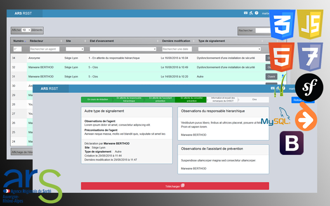Click row number 24 cell
This screenshot has width=330, height=206.
[x=14, y=141]
